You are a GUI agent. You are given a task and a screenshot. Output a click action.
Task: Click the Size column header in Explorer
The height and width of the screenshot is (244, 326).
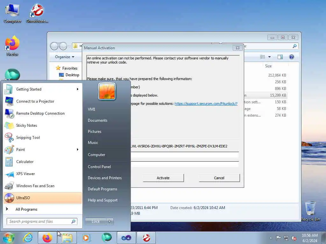pyautogui.click(x=268, y=66)
